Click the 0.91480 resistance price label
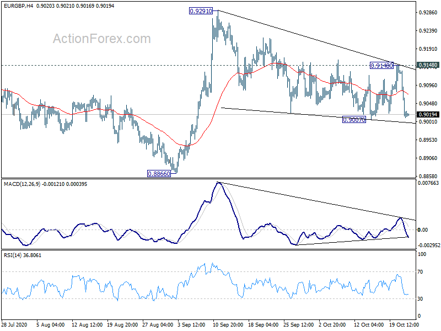This screenshot has width=441, height=331. point(381,66)
